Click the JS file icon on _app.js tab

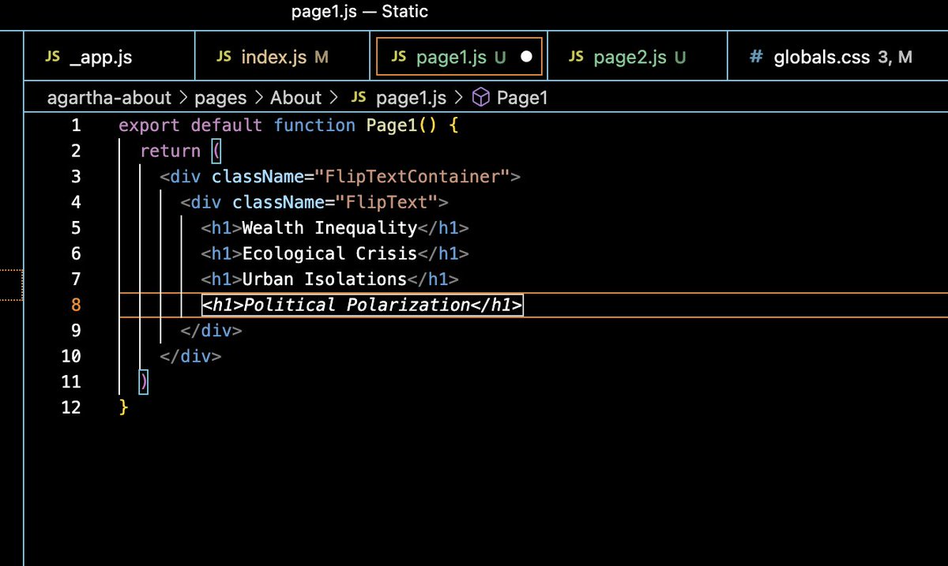[53, 57]
